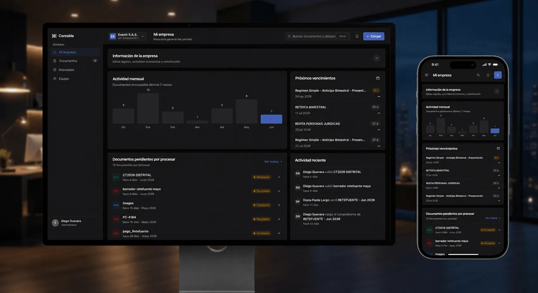
Task: Open the Documentos sidebar item
Action: [x=75, y=61]
